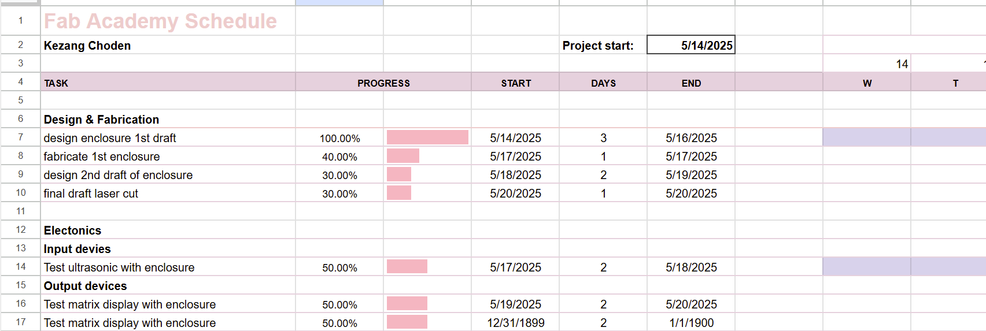Select the row 7 header number
The width and height of the screenshot is (986, 331).
pyautogui.click(x=20, y=137)
